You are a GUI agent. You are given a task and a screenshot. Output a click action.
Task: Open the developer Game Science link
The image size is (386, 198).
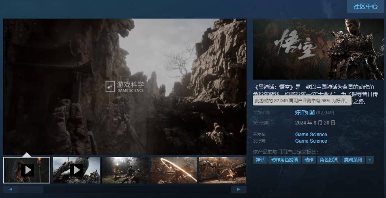point(311,135)
